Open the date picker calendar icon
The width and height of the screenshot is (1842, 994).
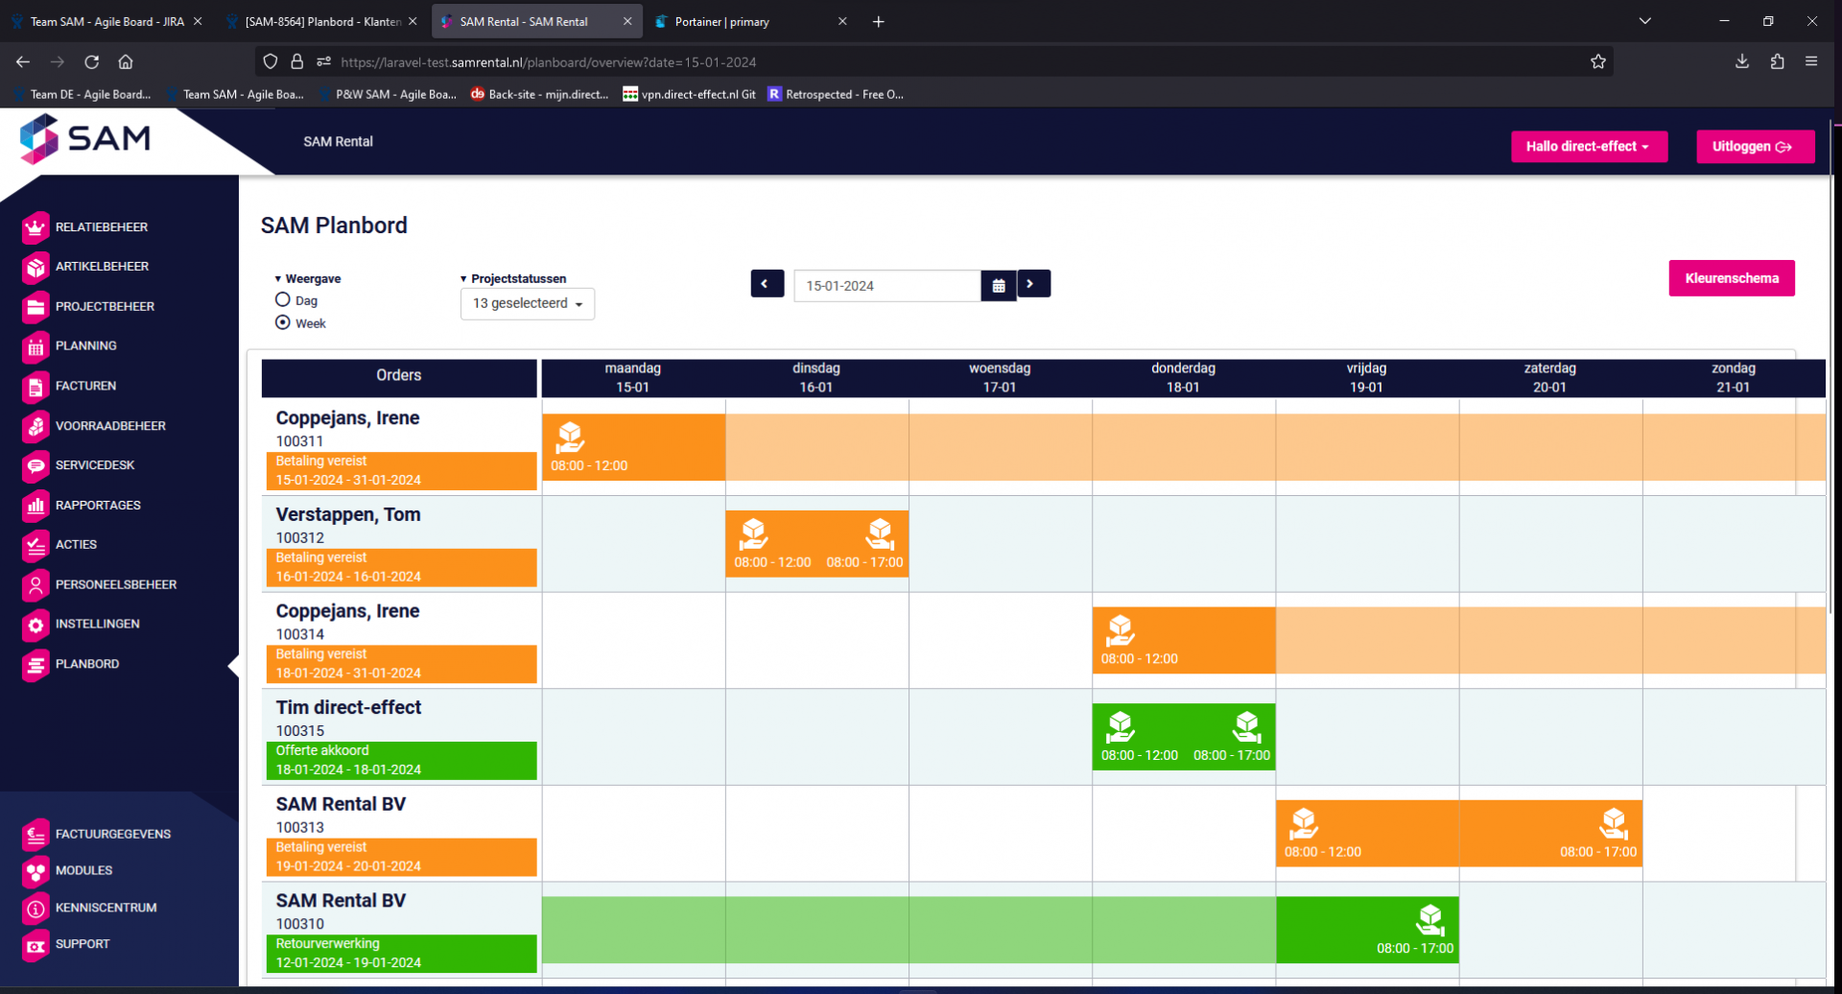999,286
